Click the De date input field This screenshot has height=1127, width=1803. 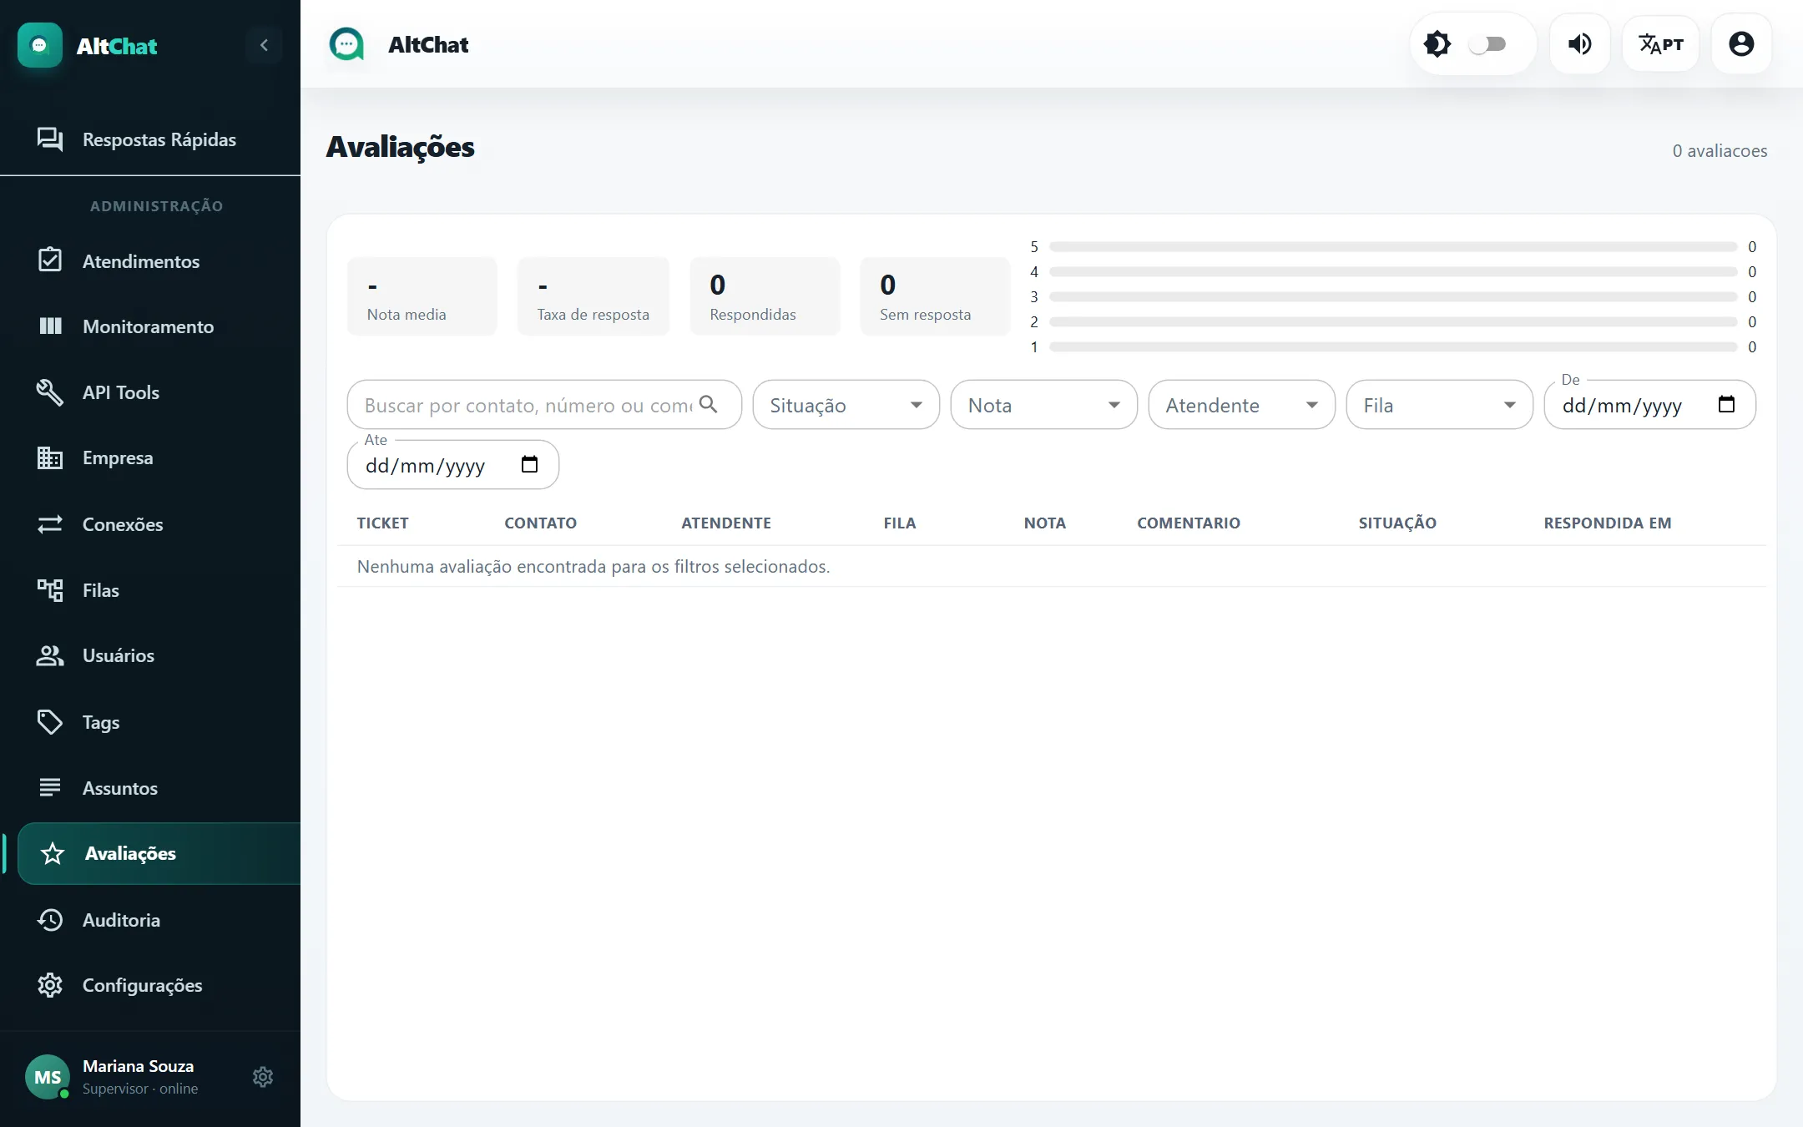coord(1649,405)
